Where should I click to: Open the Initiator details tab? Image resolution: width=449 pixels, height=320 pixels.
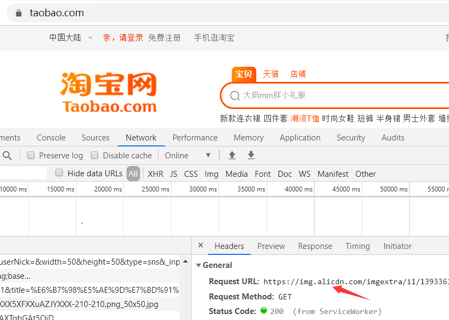tap(397, 246)
